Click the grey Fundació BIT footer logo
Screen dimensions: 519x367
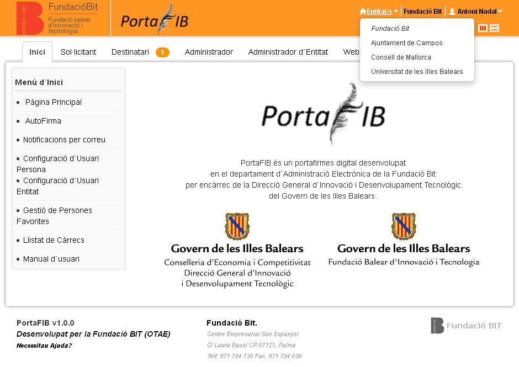466,326
